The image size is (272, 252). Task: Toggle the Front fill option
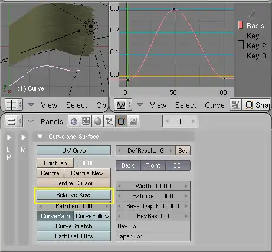coord(153,165)
